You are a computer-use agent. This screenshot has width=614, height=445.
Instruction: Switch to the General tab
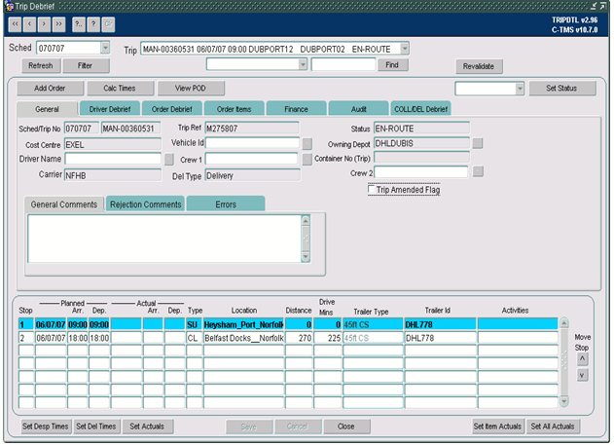pos(48,109)
